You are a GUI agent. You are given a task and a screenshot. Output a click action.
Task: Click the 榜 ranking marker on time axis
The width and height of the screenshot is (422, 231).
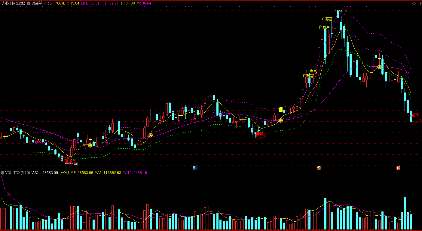coord(319,168)
